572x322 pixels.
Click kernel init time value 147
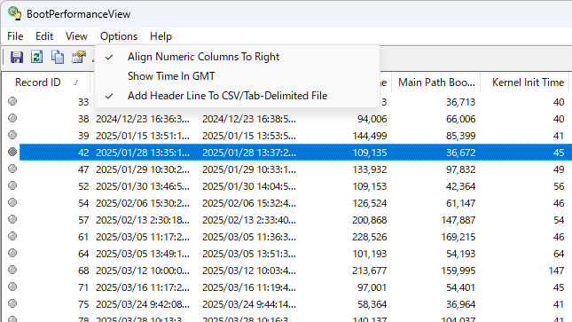tap(556, 271)
